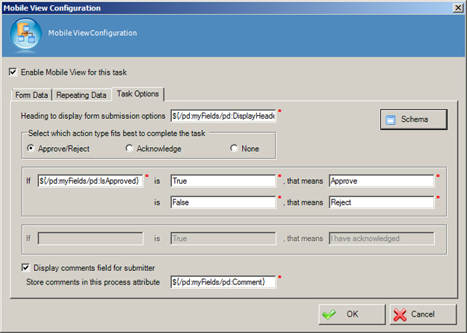This screenshot has width=467, height=333.
Task: Choose the Acknowledge action type
Action: (130, 149)
